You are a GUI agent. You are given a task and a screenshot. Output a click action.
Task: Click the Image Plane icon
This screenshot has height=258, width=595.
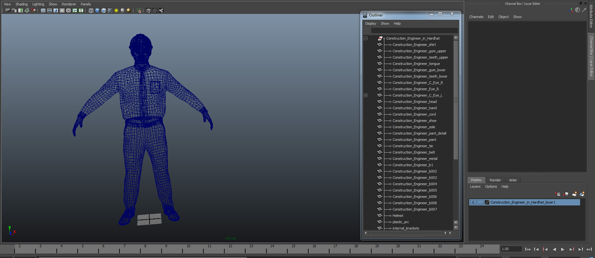tap(27, 10)
